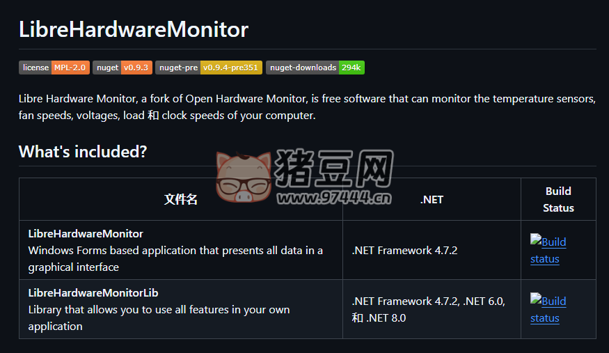The width and height of the screenshot is (609, 353).
Task: Click the cell listing .NET 6.0 and 8.0
Action: [x=428, y=310]
